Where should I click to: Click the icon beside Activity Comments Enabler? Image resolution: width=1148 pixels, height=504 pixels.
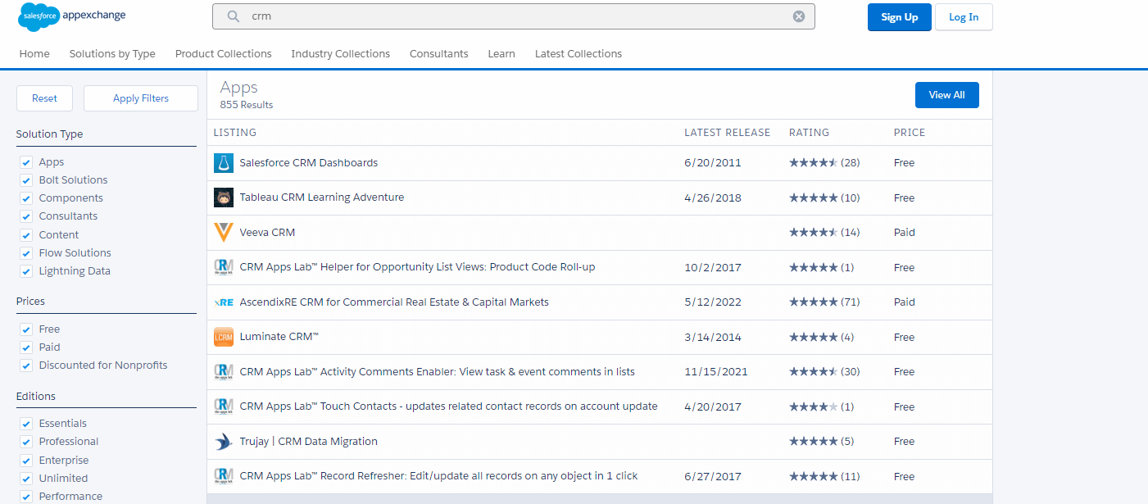[x=224, y=372]
